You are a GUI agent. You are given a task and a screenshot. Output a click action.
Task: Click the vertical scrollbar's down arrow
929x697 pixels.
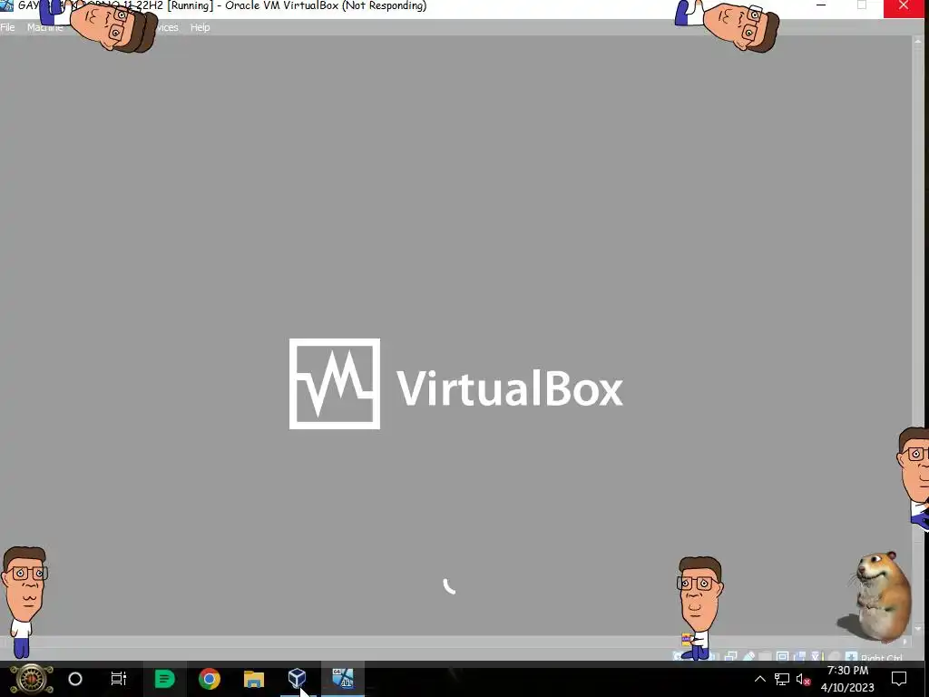point(918,628)
